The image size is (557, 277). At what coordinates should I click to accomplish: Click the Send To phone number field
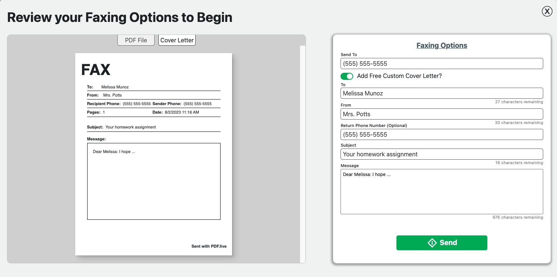point(442,63)
